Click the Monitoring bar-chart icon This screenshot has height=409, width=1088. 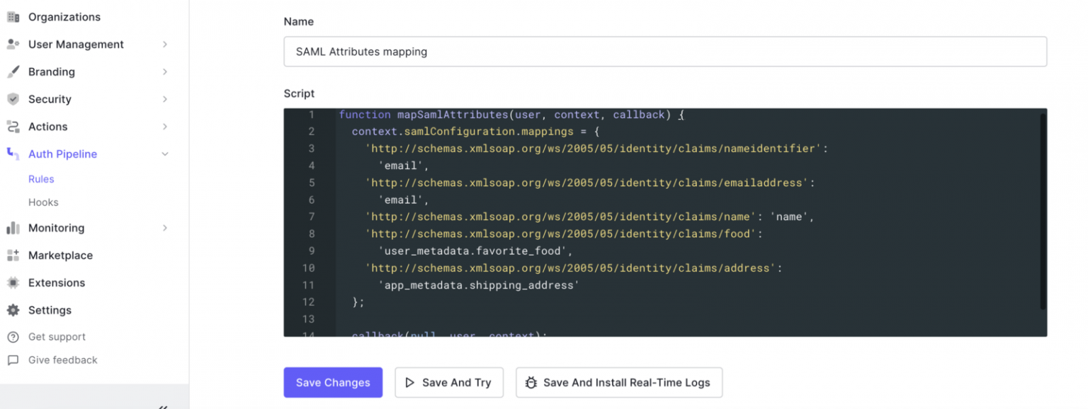coord(13,228)
